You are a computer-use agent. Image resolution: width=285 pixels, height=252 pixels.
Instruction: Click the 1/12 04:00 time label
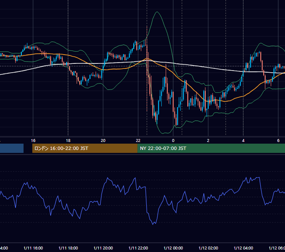click(x=244, y=248)
